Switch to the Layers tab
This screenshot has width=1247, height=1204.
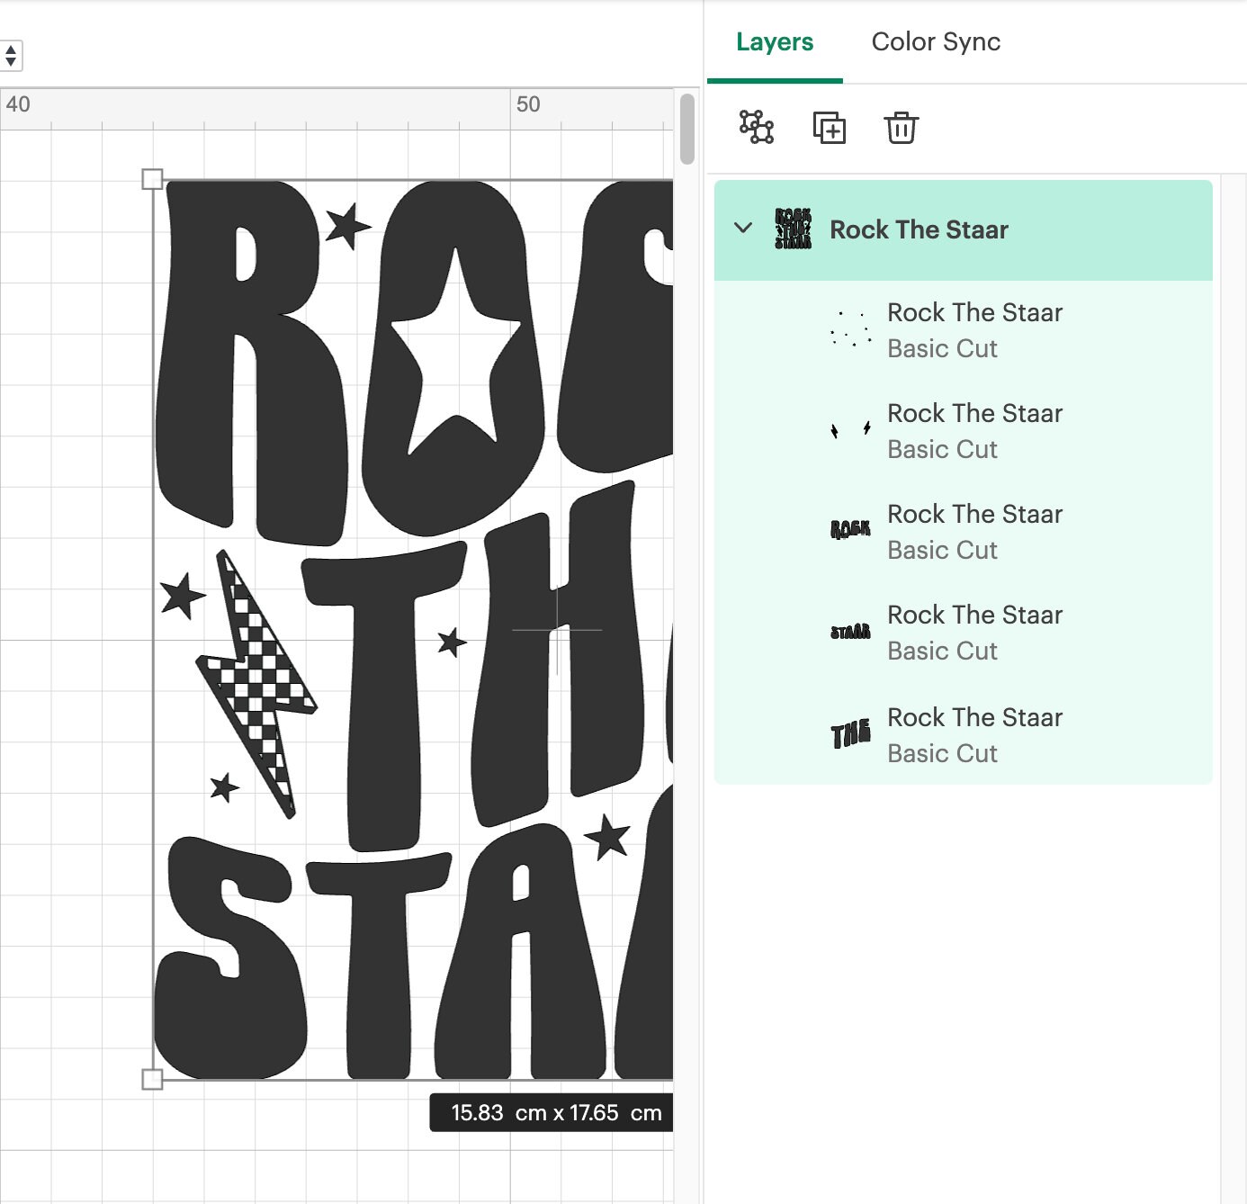pyautogui.click(x=775, y=41)
